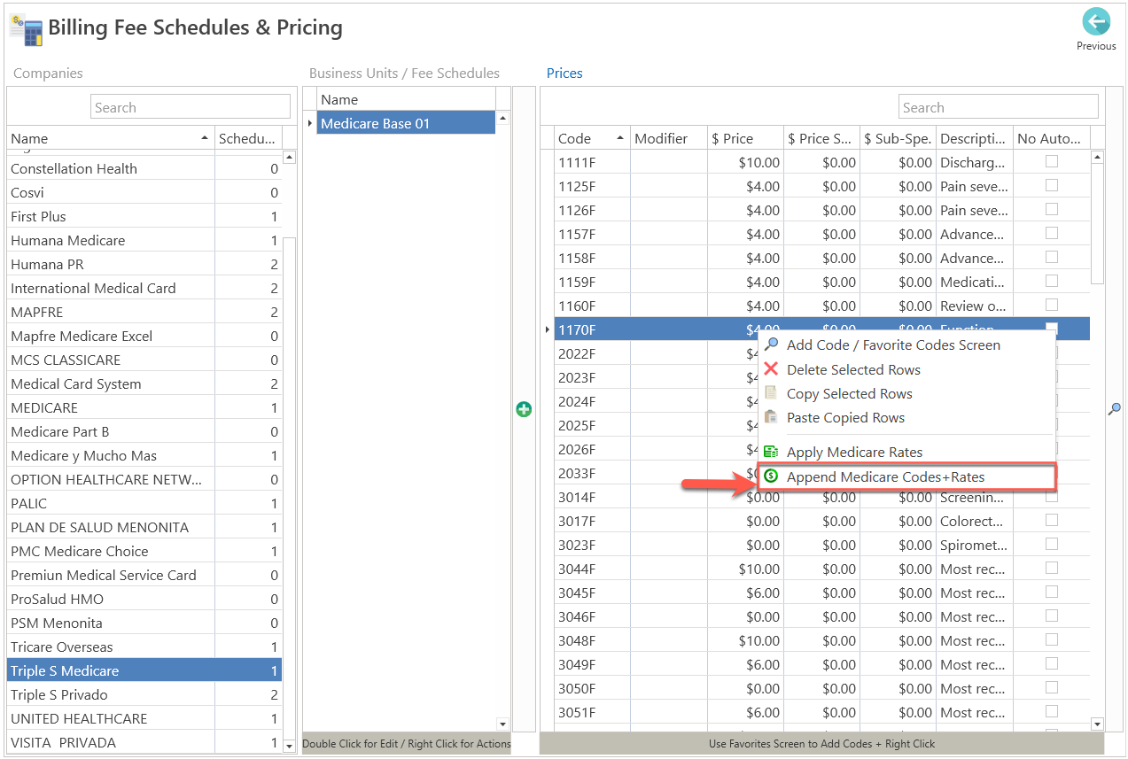
Task: Click the Prices grid vertical scrollbar thumb
Action: click(1097, 224)
